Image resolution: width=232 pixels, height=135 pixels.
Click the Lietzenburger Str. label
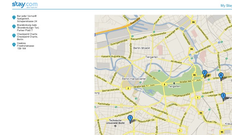tap(146, 121)
